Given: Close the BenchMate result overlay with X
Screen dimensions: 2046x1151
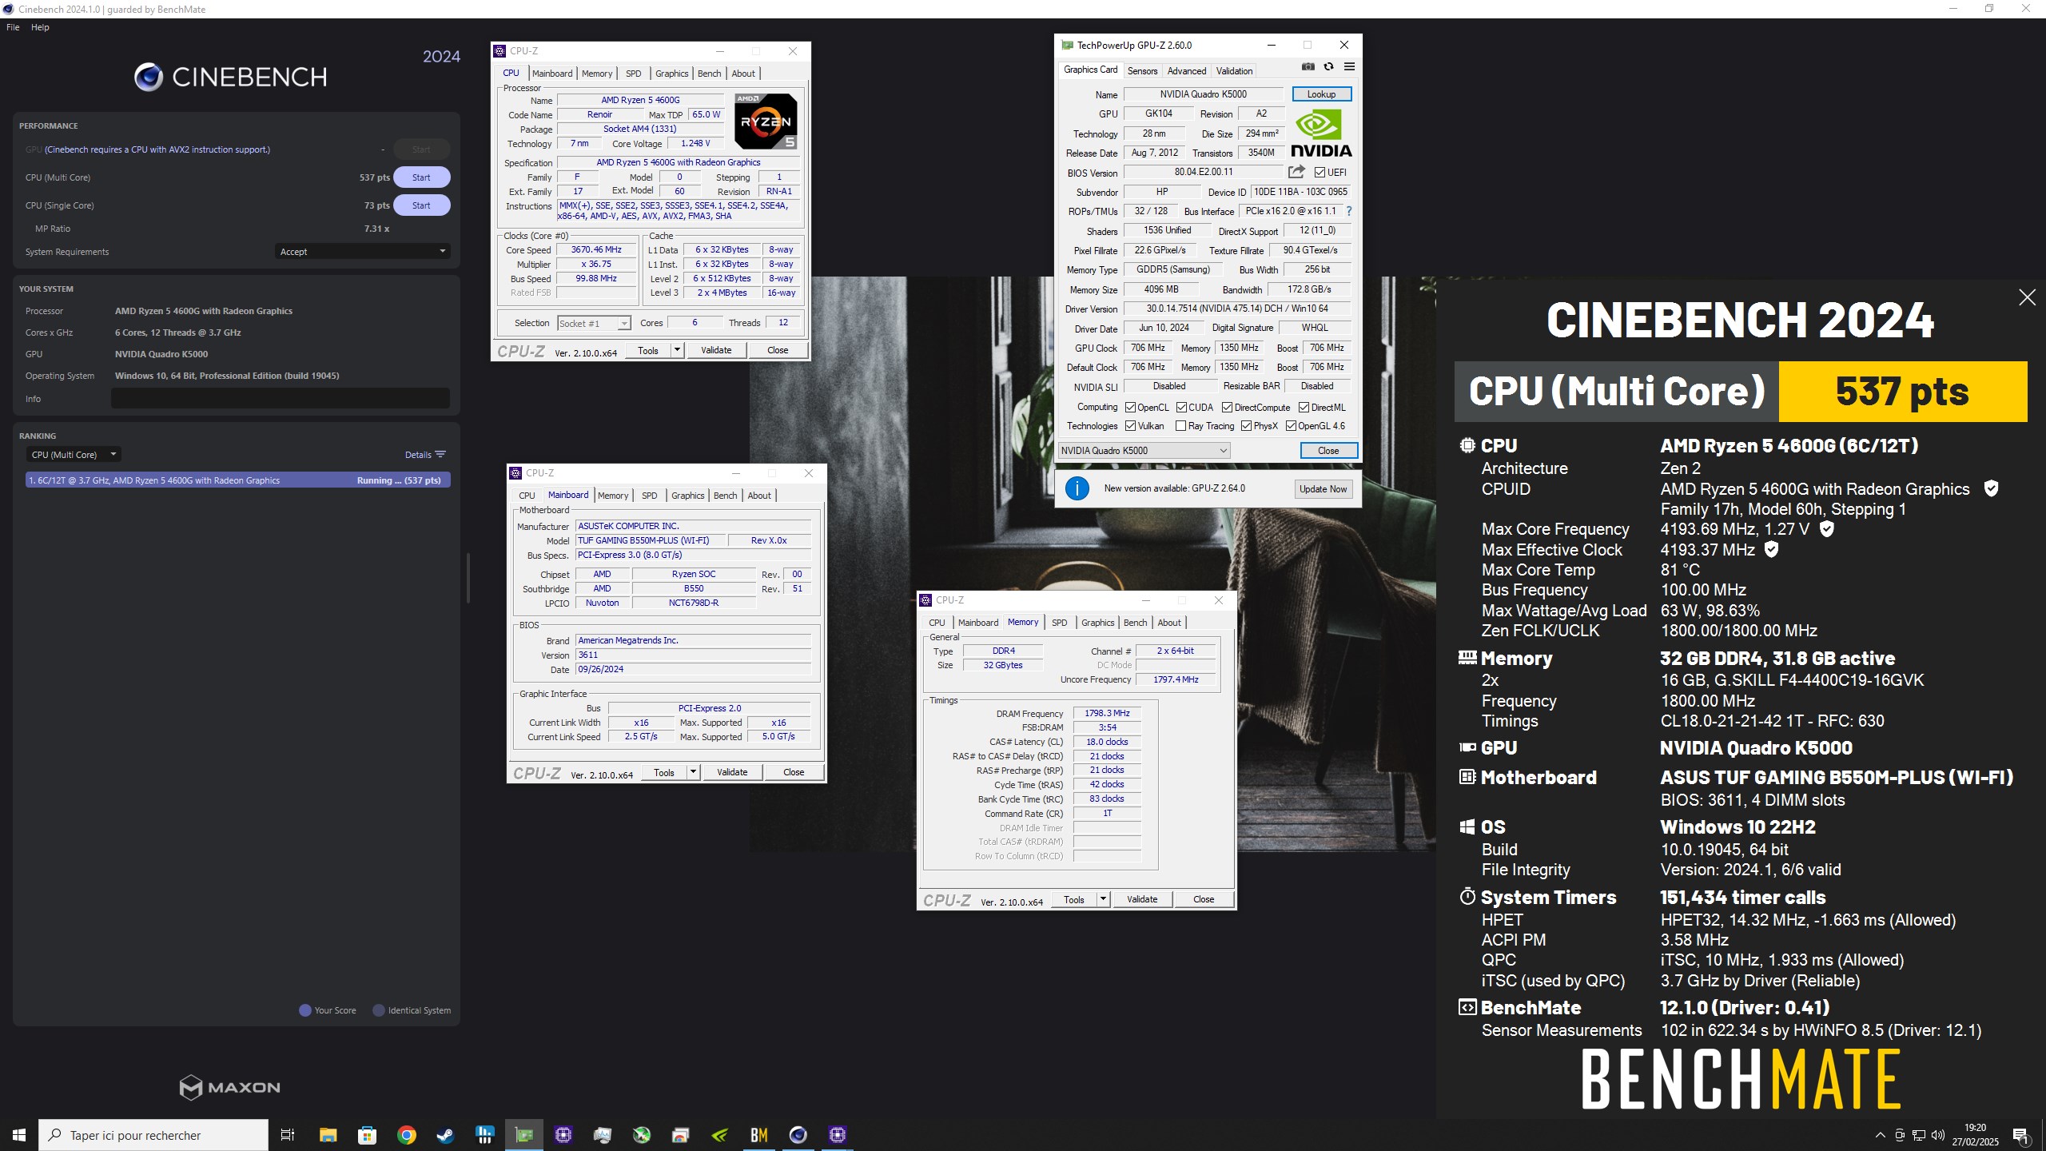Looking at the screenshot, I should 2027,297.
